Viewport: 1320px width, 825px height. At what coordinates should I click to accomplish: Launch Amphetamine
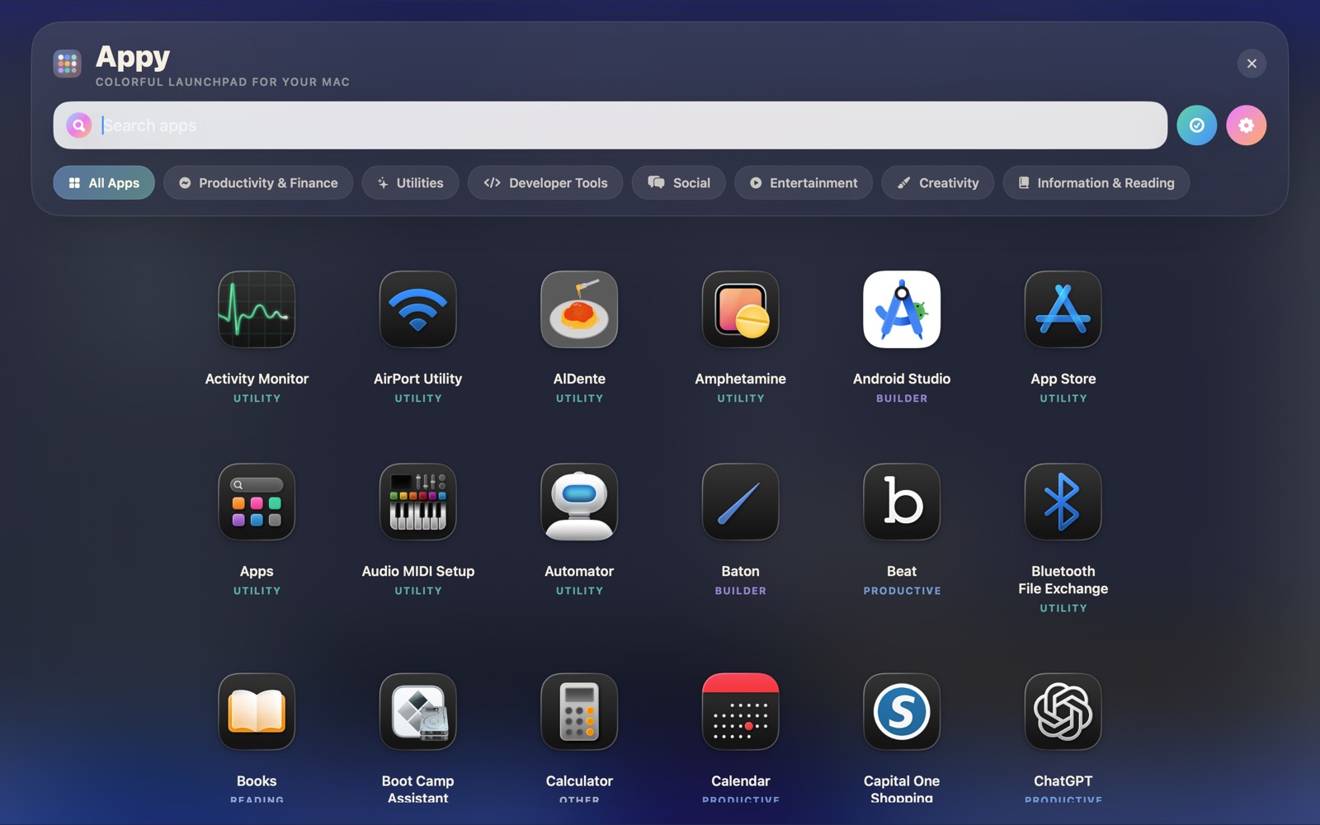click(x=741, y=309)
